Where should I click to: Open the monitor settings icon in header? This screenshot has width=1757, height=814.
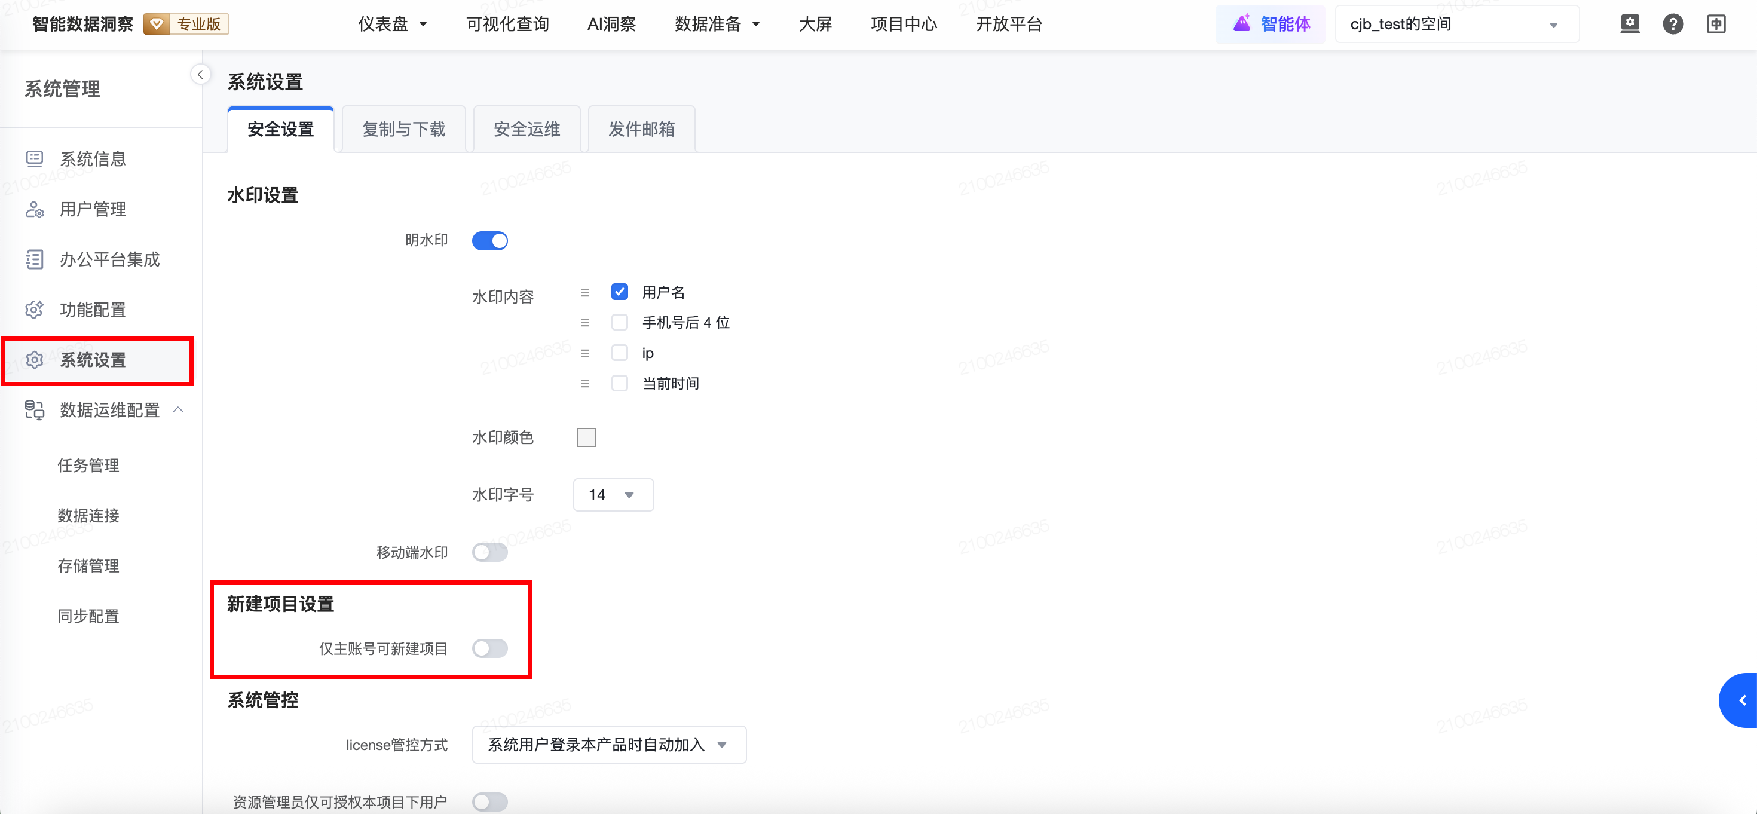(1630, 25)
